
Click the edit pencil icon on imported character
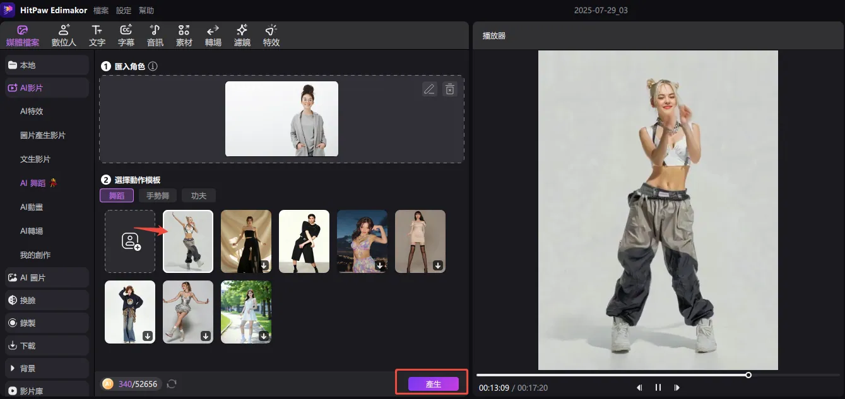429,89
